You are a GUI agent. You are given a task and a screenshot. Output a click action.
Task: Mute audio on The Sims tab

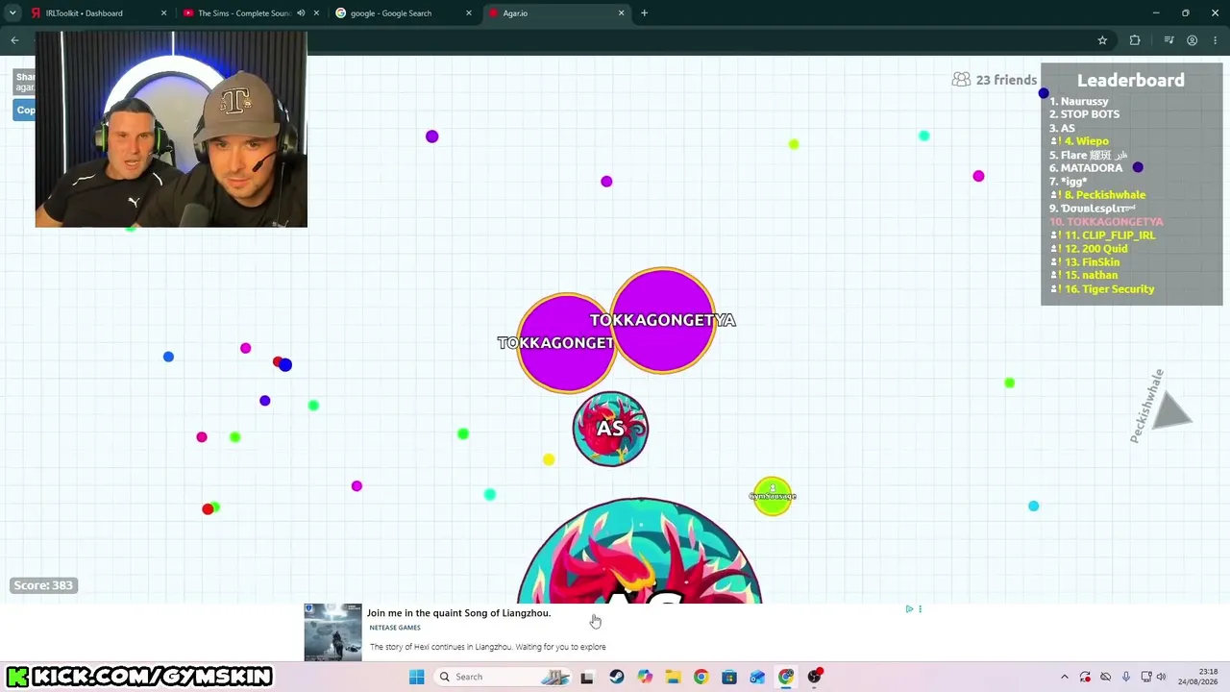(x=301, y=13)
